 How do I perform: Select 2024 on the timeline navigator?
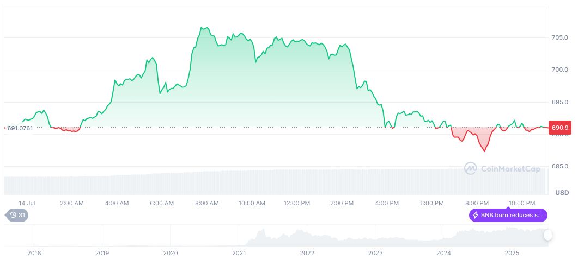(x=443, y=253)
